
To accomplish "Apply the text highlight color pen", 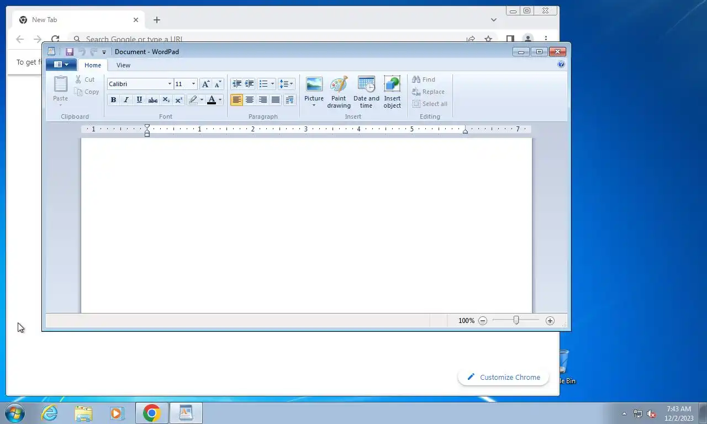I will coord(193,100).
